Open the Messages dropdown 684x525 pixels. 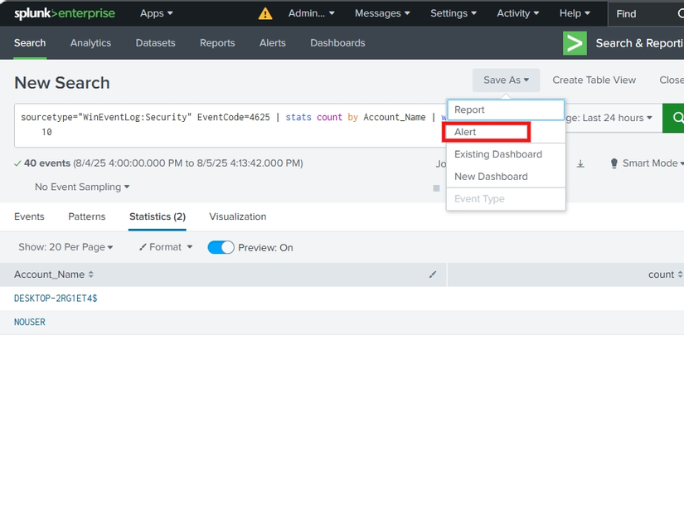382,13
